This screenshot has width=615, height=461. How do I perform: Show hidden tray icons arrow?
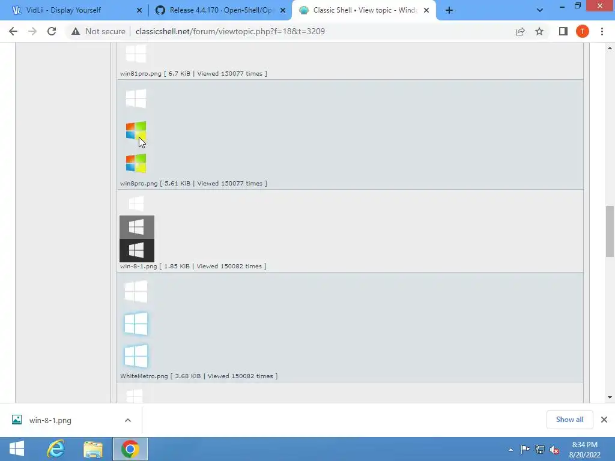(510, 450)
